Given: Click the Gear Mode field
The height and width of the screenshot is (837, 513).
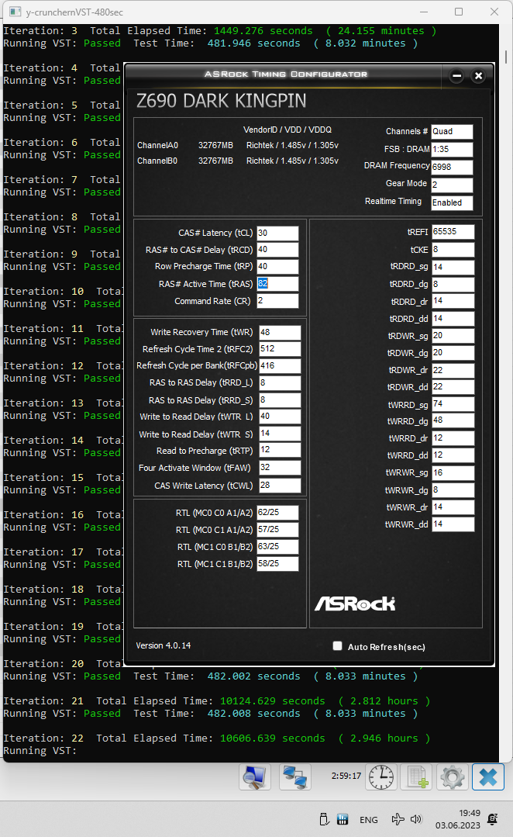Looking at the screenshot, I should pos(452,185).
